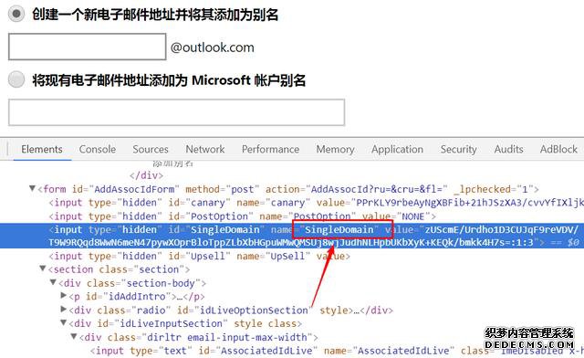Click the action="AddAssocId?ru=&cru=&fl=" attribute

[357, 189]
